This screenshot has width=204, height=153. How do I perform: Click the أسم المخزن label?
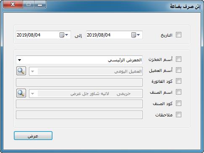coord(160,59)
